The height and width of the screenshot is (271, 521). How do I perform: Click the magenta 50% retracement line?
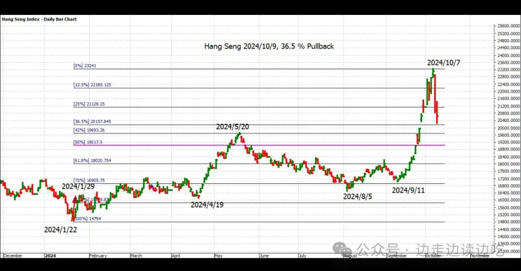(x=259, y=145)
